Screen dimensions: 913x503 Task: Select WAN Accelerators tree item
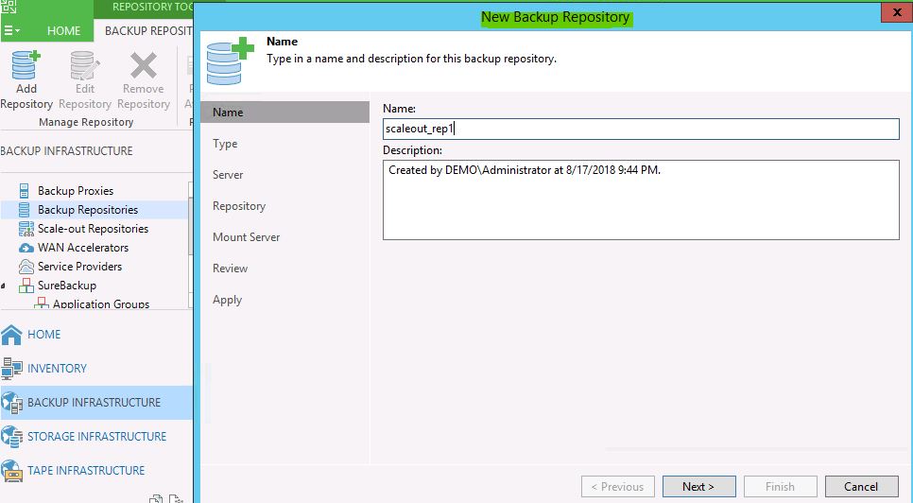click(x=83, y=248)
